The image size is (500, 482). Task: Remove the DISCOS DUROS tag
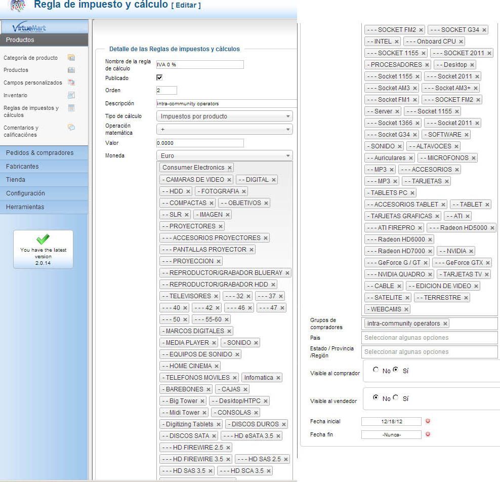point(283,424)
